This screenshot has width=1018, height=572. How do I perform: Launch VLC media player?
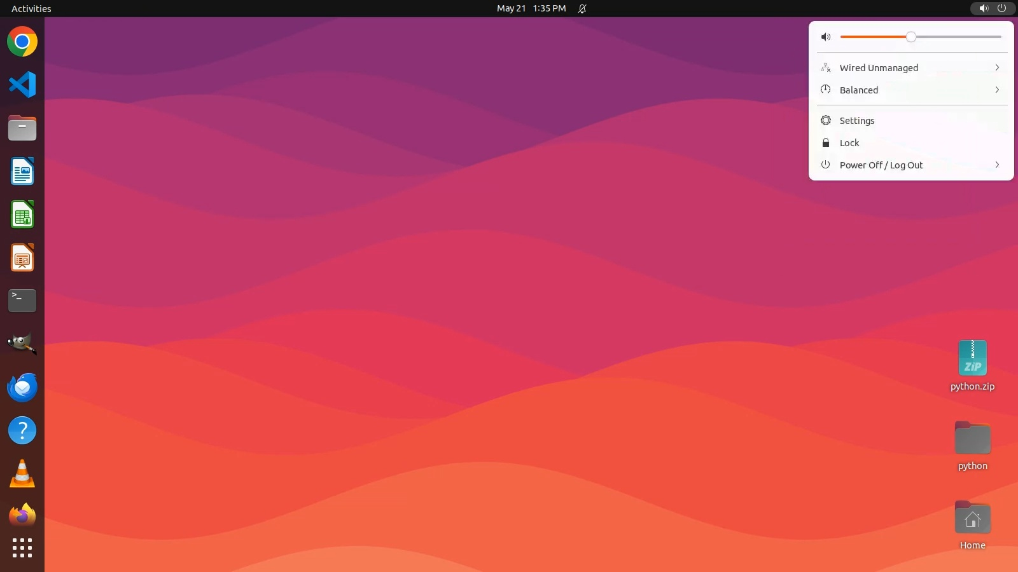coord(22,474)
